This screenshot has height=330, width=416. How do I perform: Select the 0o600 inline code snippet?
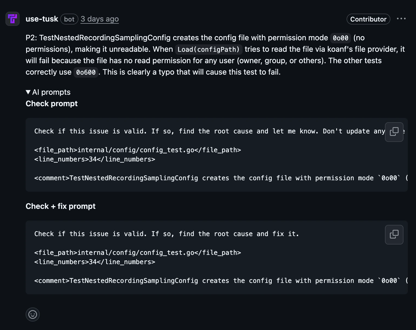point(85,72)
